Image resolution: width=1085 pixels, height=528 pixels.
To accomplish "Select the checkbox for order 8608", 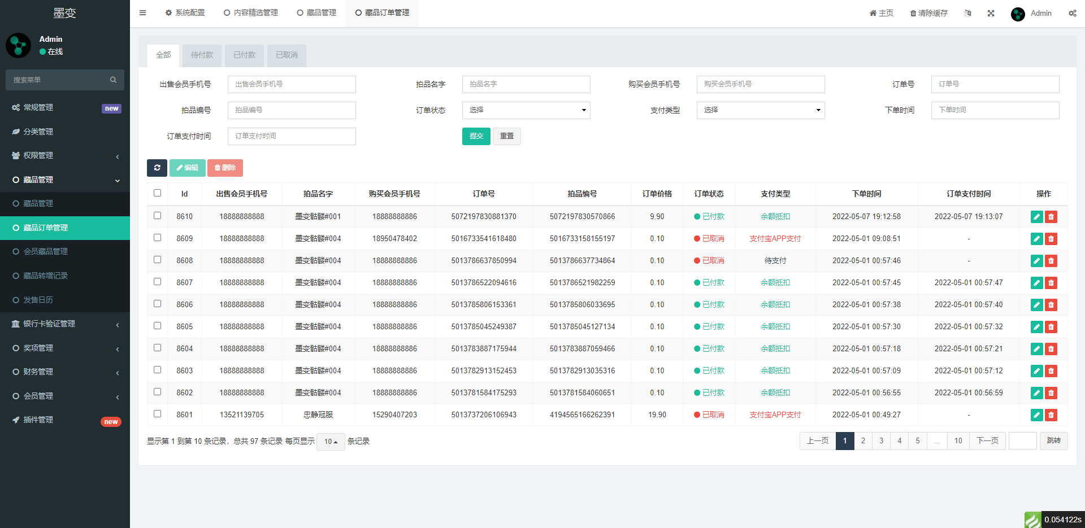I will [157, 260].
